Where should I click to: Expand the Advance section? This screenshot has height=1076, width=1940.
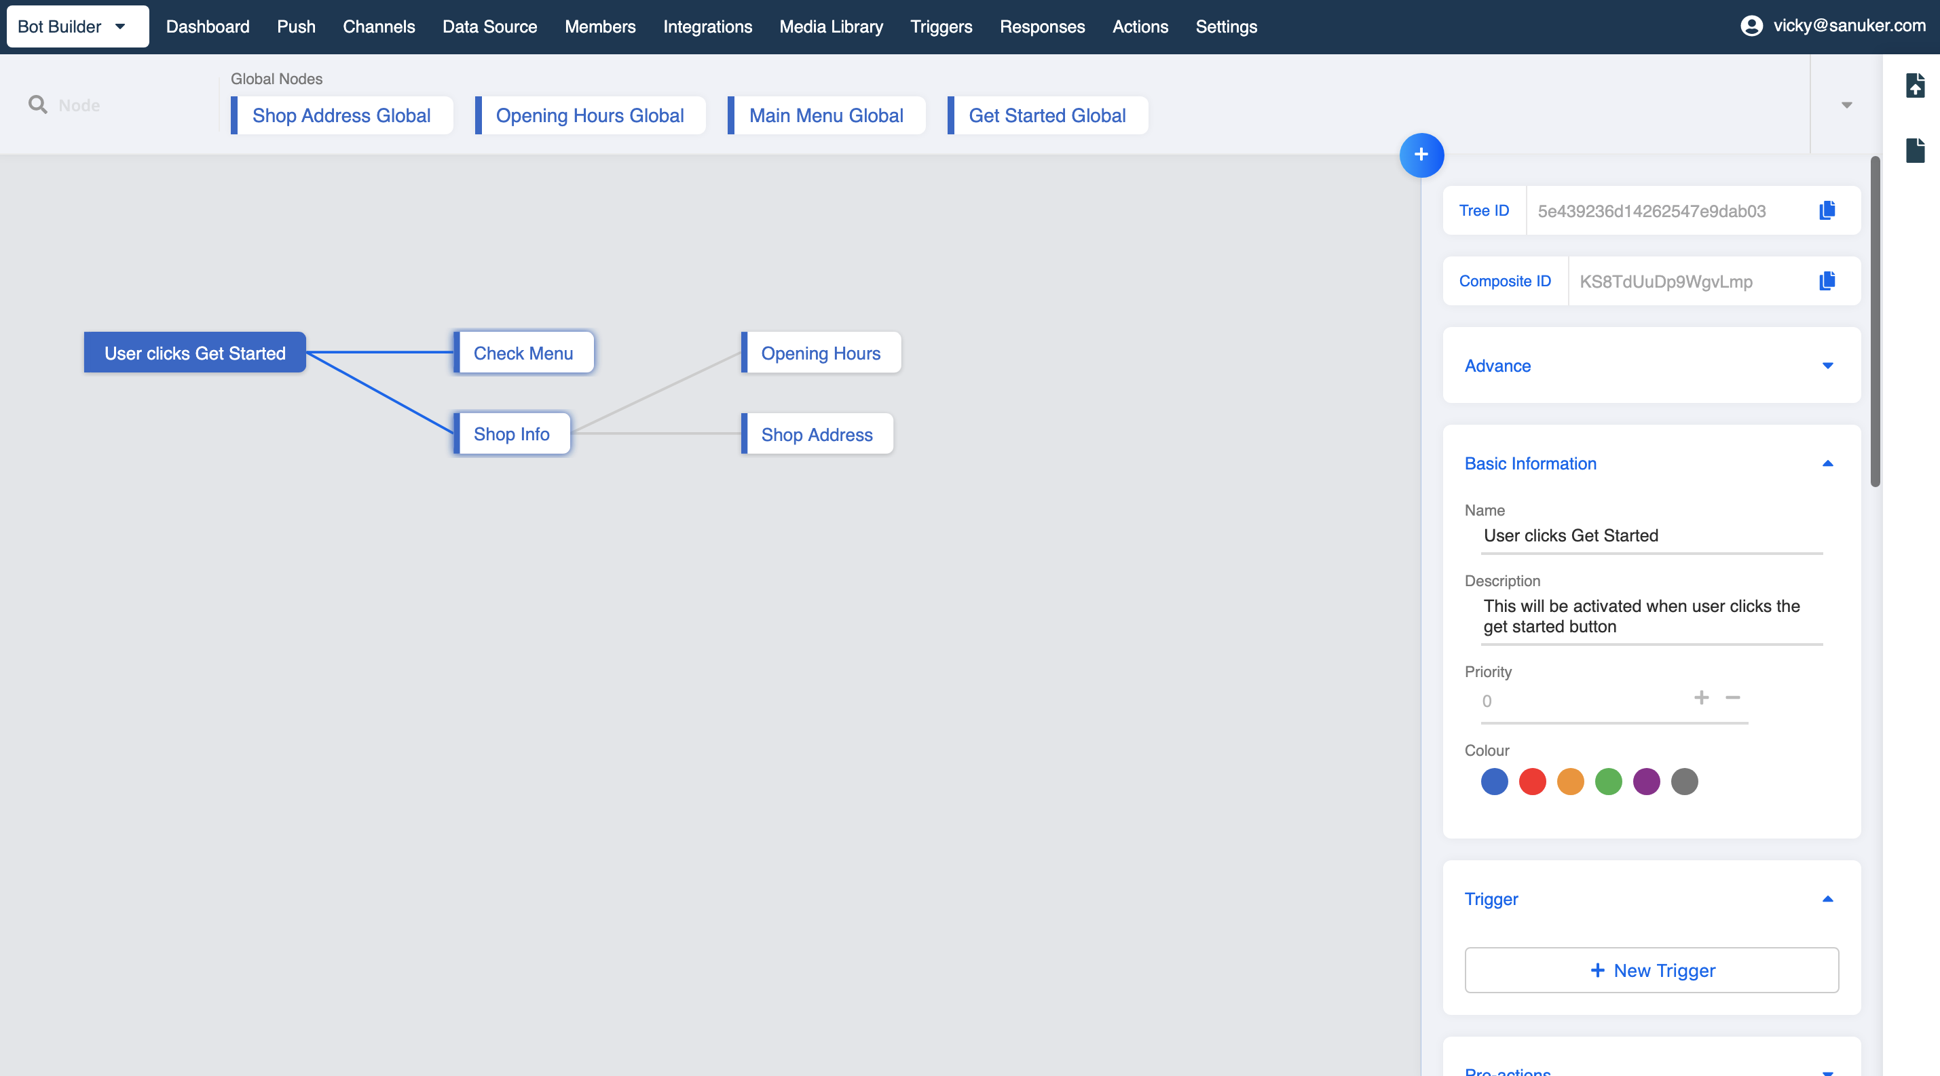(x=1827, y=366)
